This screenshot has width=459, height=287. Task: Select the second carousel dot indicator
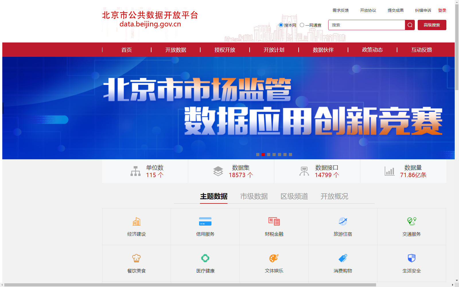click(x=263, y=154)
